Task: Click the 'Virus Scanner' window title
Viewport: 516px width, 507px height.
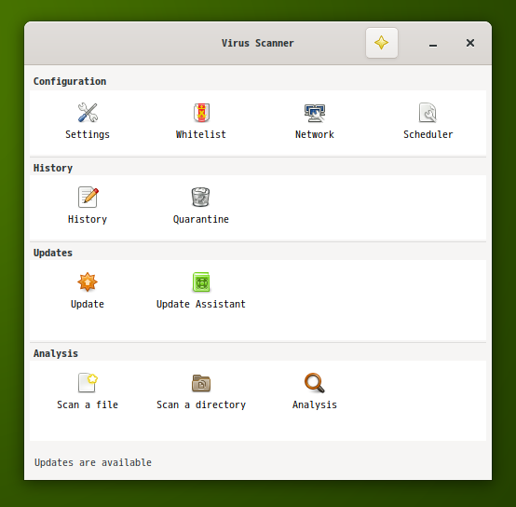Action: point(258,43)
